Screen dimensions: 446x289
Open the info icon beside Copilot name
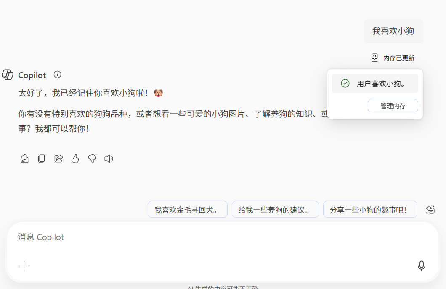[x=58, y=75]
